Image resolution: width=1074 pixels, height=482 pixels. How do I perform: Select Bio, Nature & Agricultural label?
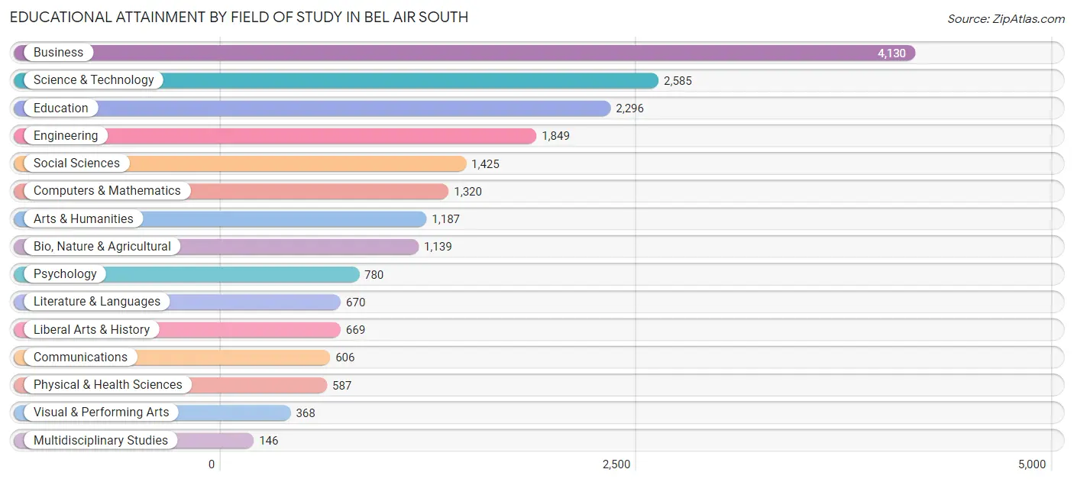[x=102, y=247]
